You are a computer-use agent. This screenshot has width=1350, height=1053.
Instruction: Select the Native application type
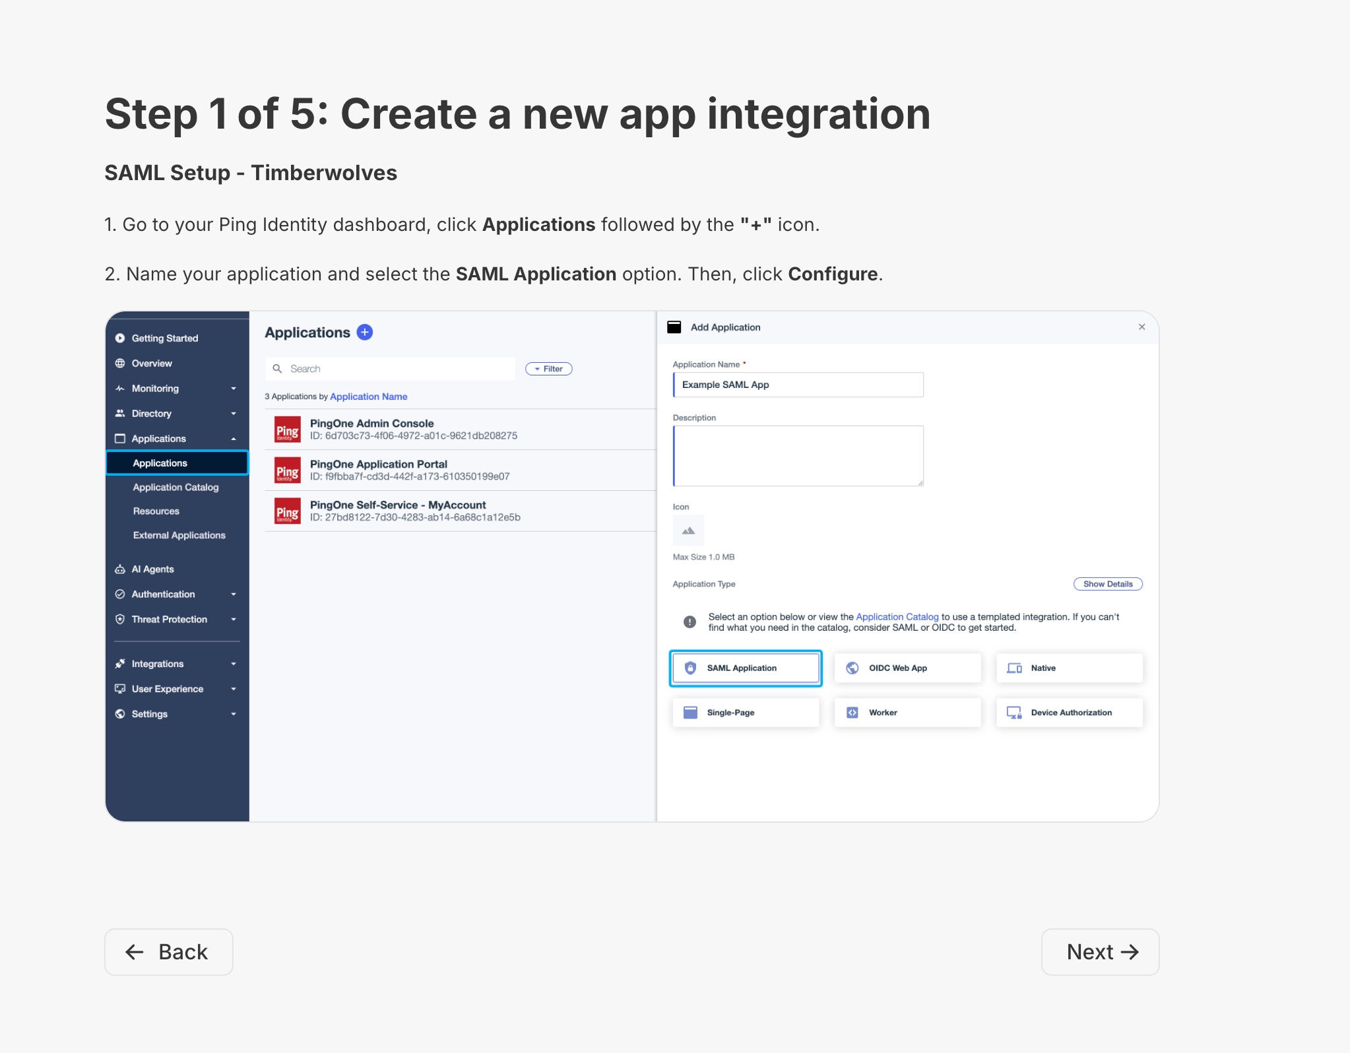pyautogui.click(x=1070, y=668)
